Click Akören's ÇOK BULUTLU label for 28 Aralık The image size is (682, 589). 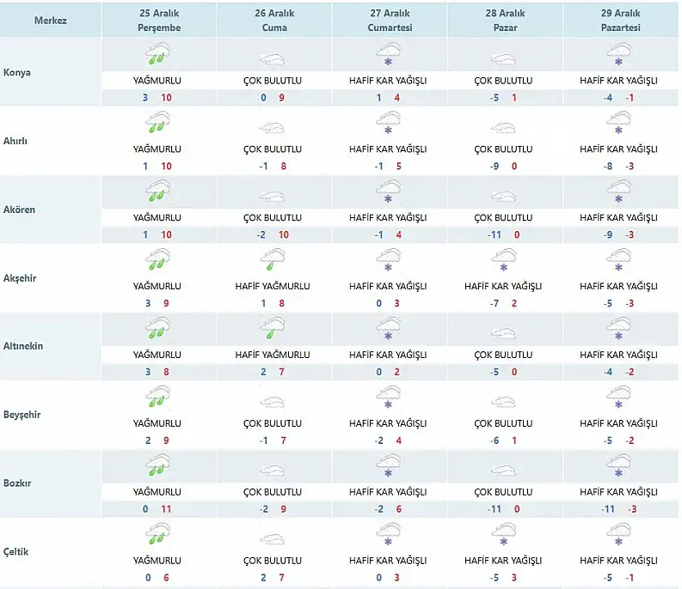tap(503, 217)
